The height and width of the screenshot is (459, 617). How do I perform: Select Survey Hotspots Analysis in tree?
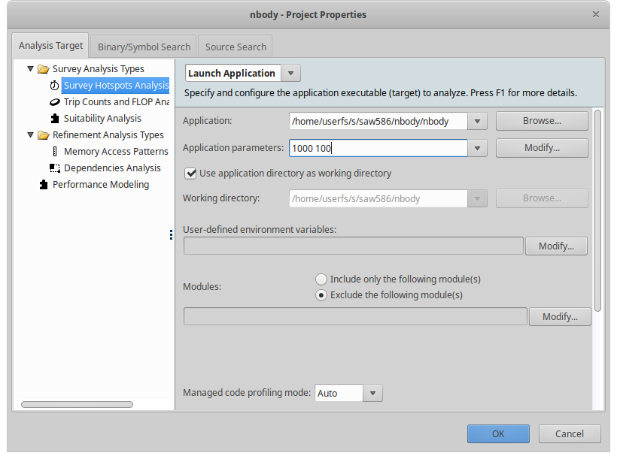[x=116, y=86]
